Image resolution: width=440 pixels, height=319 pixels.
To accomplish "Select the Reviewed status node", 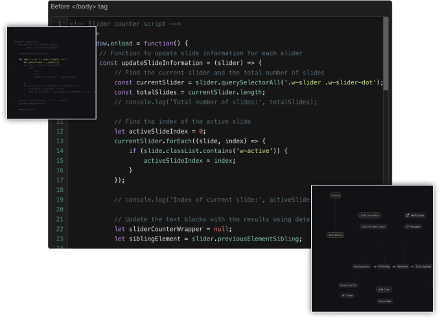I will pos(402,266).
